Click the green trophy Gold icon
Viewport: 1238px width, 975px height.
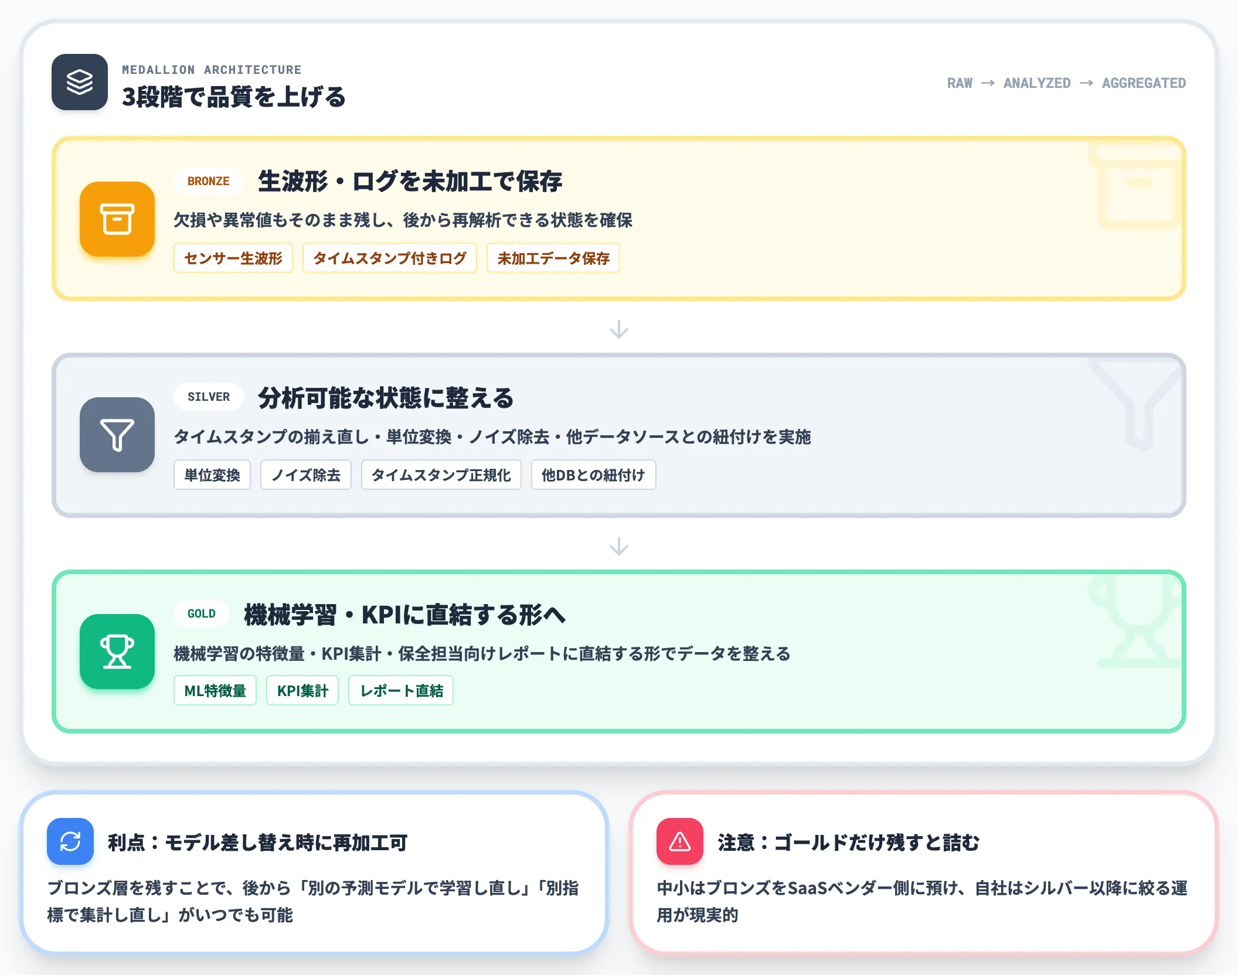[117, 652]
